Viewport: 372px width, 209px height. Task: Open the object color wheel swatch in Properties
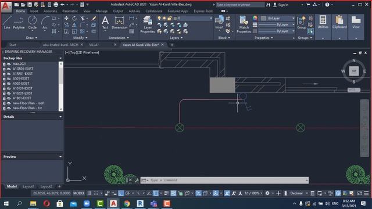point(255,18)
